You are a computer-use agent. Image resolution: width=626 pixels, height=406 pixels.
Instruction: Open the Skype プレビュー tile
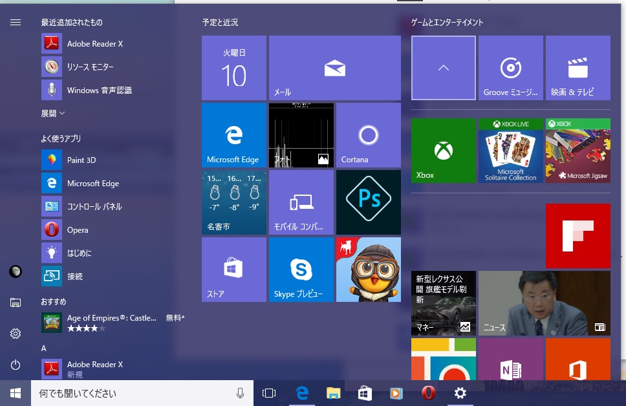point(301,270)
